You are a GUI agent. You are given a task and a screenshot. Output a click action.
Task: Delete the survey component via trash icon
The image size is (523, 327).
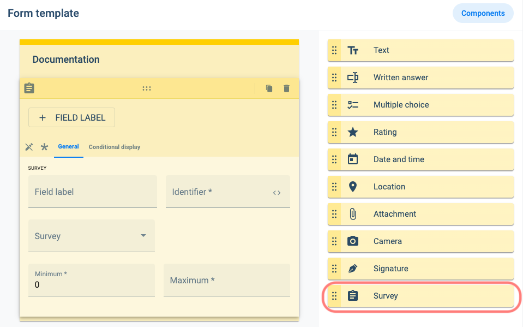(286, 88)
